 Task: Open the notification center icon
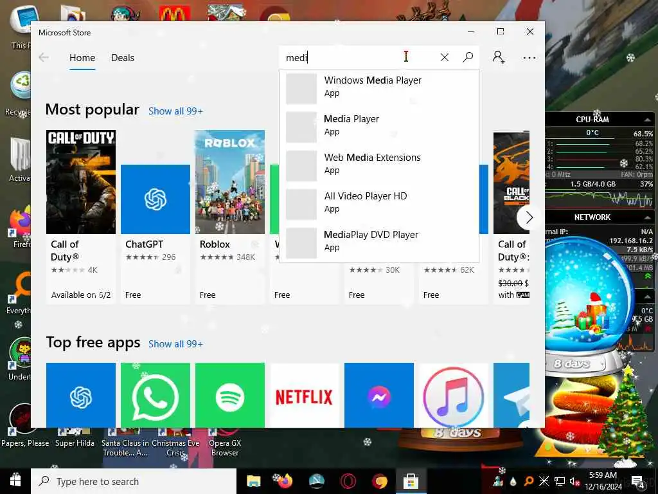pos(638,482)
